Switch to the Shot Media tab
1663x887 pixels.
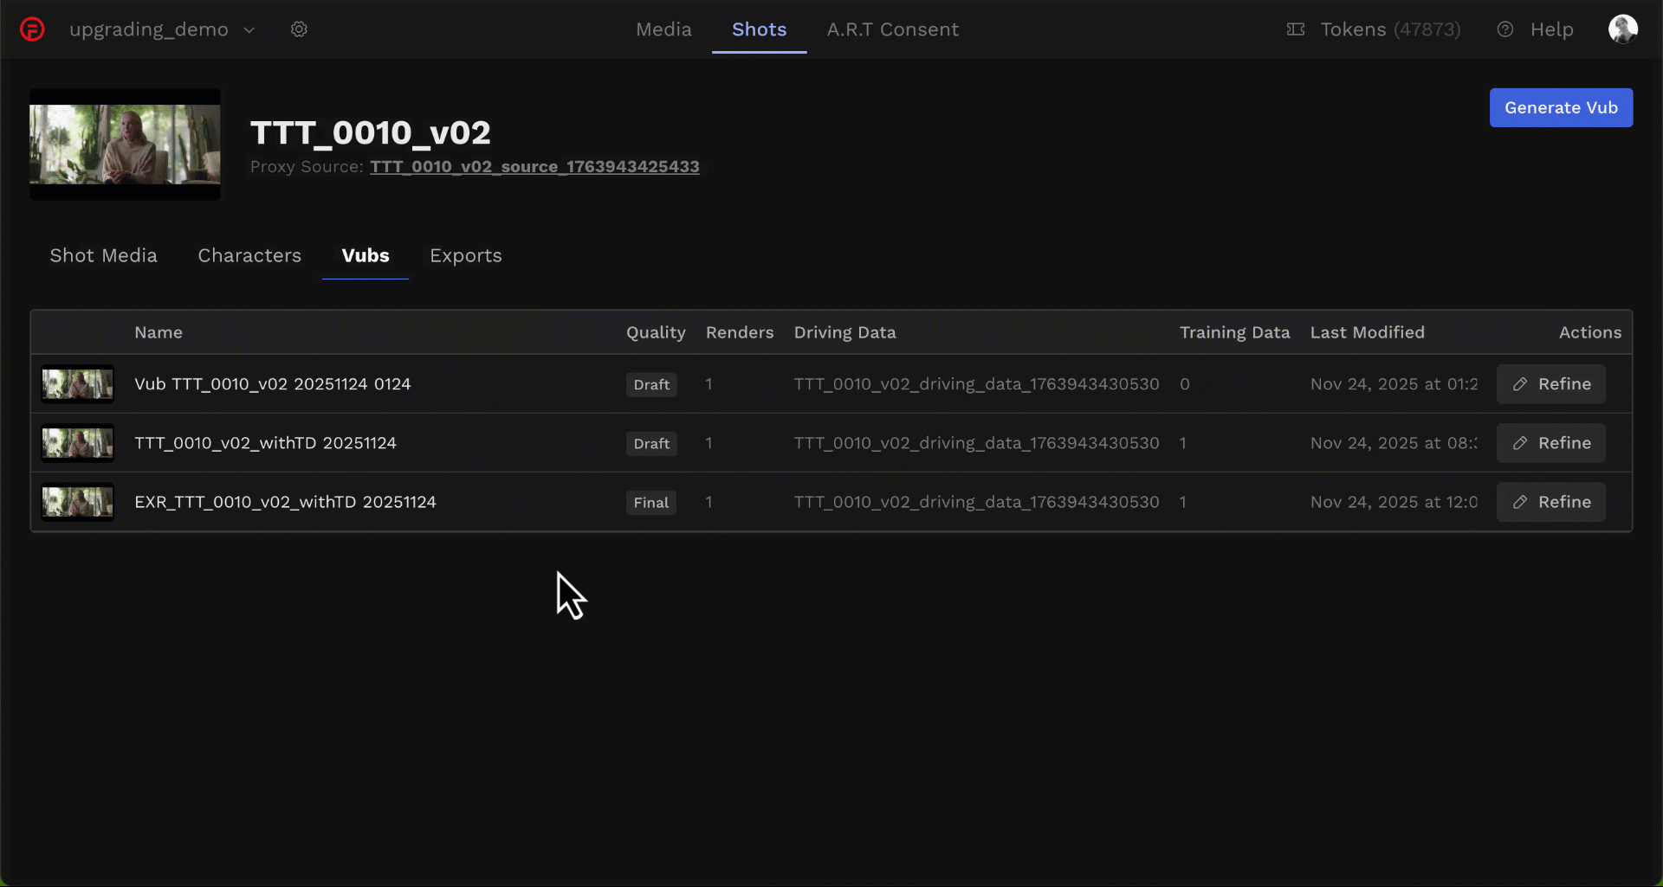[x=103, y=255]
